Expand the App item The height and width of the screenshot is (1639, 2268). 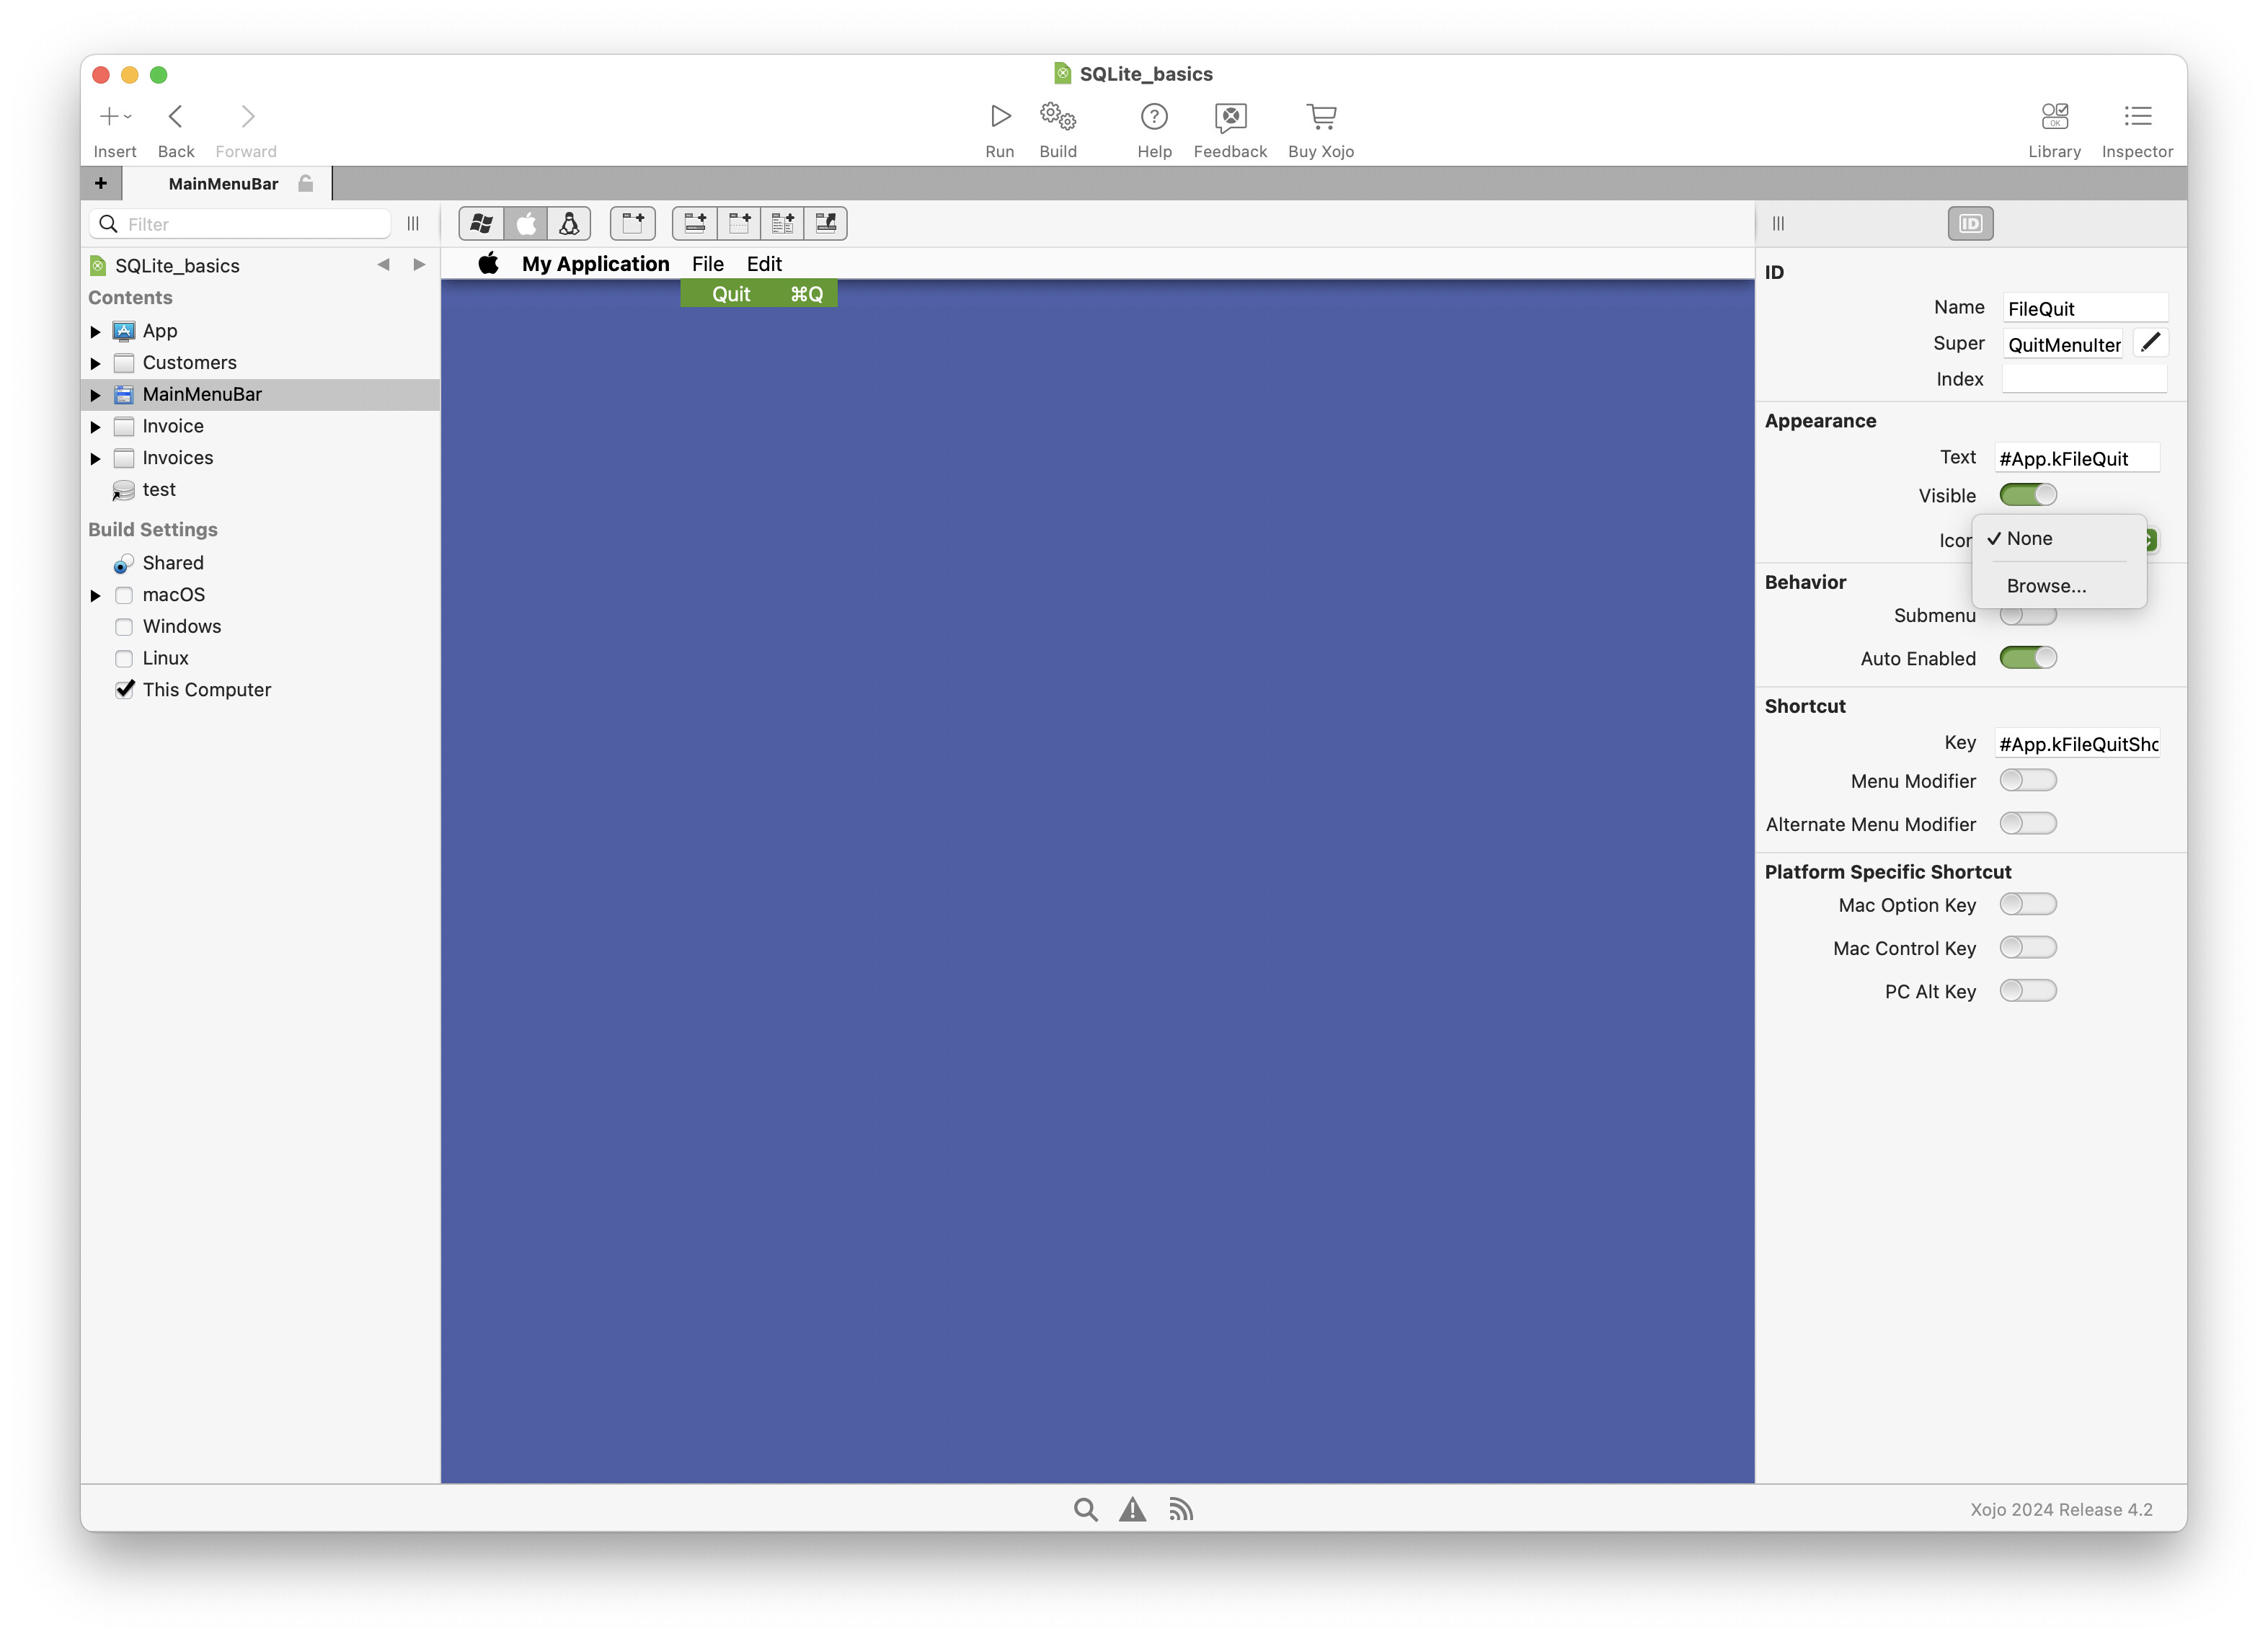96,331
